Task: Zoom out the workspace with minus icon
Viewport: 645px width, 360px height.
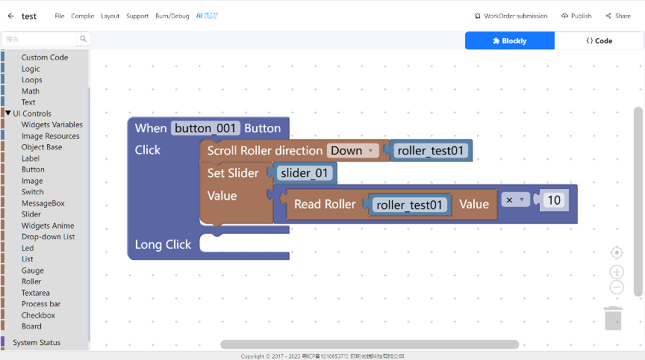Action: 617,287
